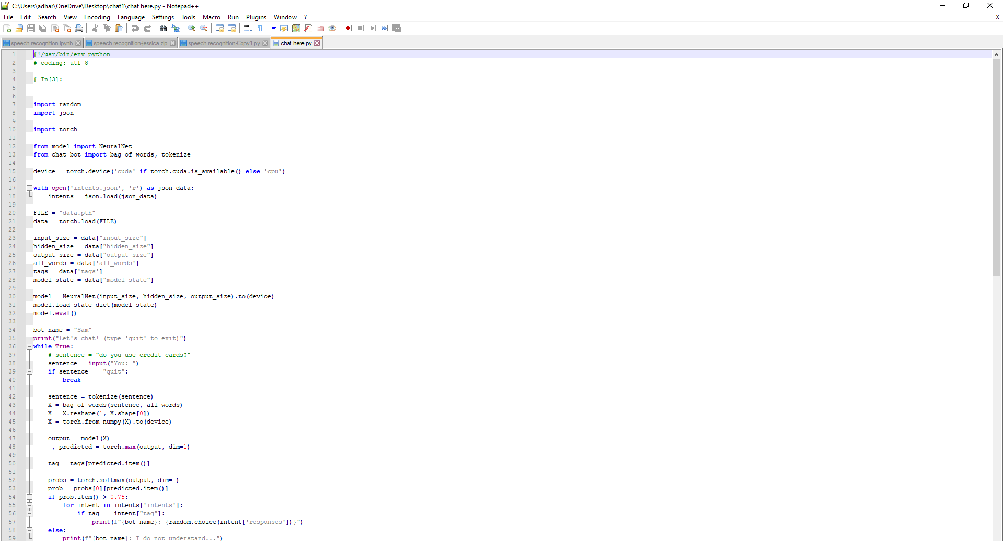Toggle Show All Characters pilcrow icon
This screenshot has height=541, width=1003.
(x=260, y=28)
